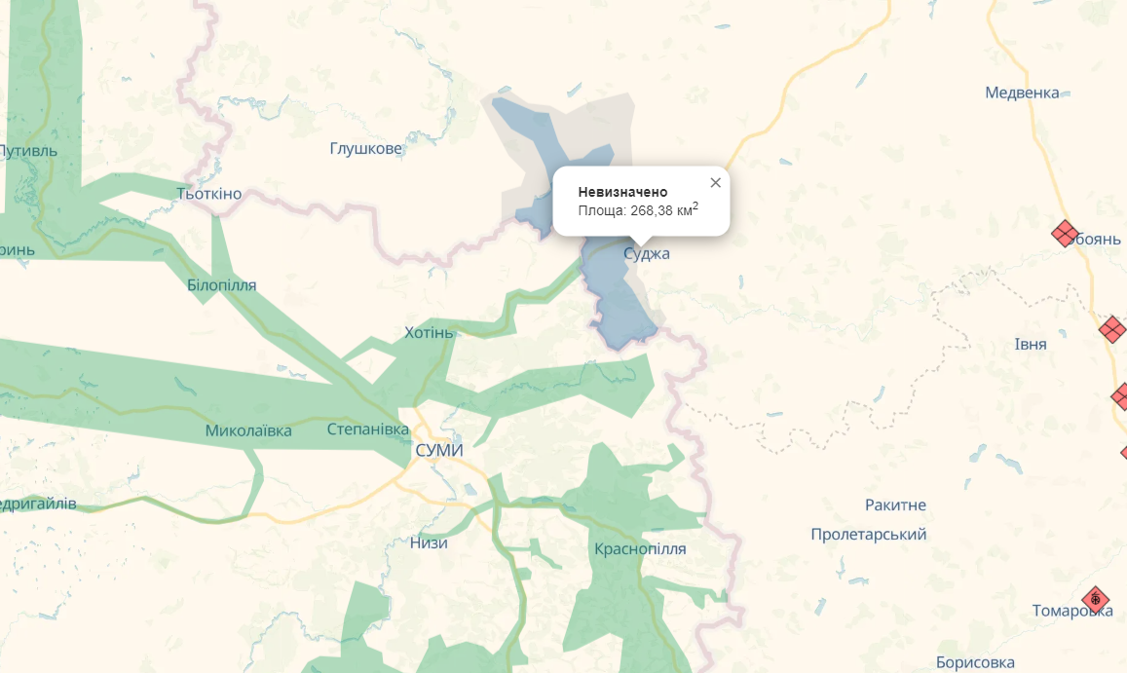Select the Краснопілля town label
Viewport: 1127px width, 673px height.
click(640, 548)
